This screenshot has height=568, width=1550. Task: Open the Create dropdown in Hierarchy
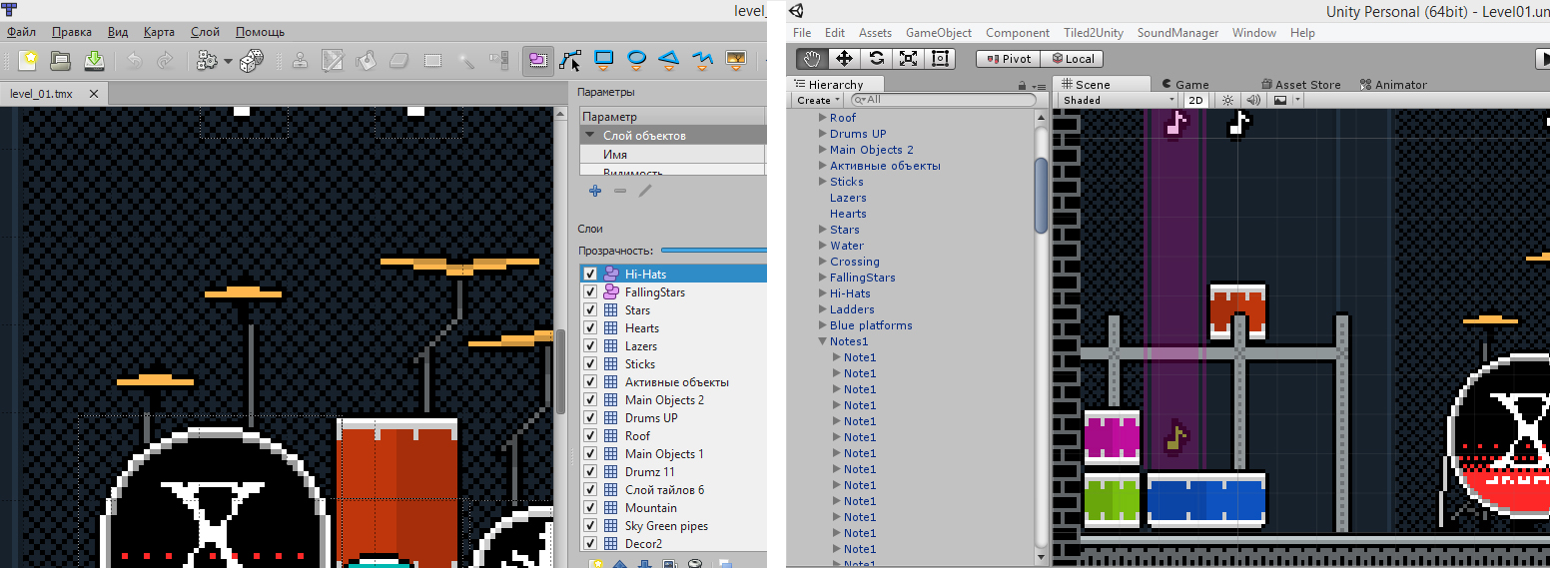[x=818, y=100]
